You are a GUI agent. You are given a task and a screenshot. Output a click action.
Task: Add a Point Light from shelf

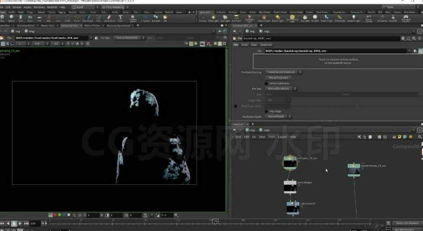(214, 19)
